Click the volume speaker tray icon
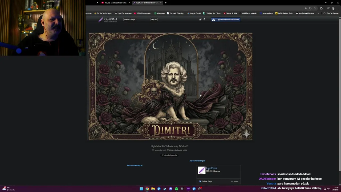This screenshot has width=341, height=192. tap(328, 189)
